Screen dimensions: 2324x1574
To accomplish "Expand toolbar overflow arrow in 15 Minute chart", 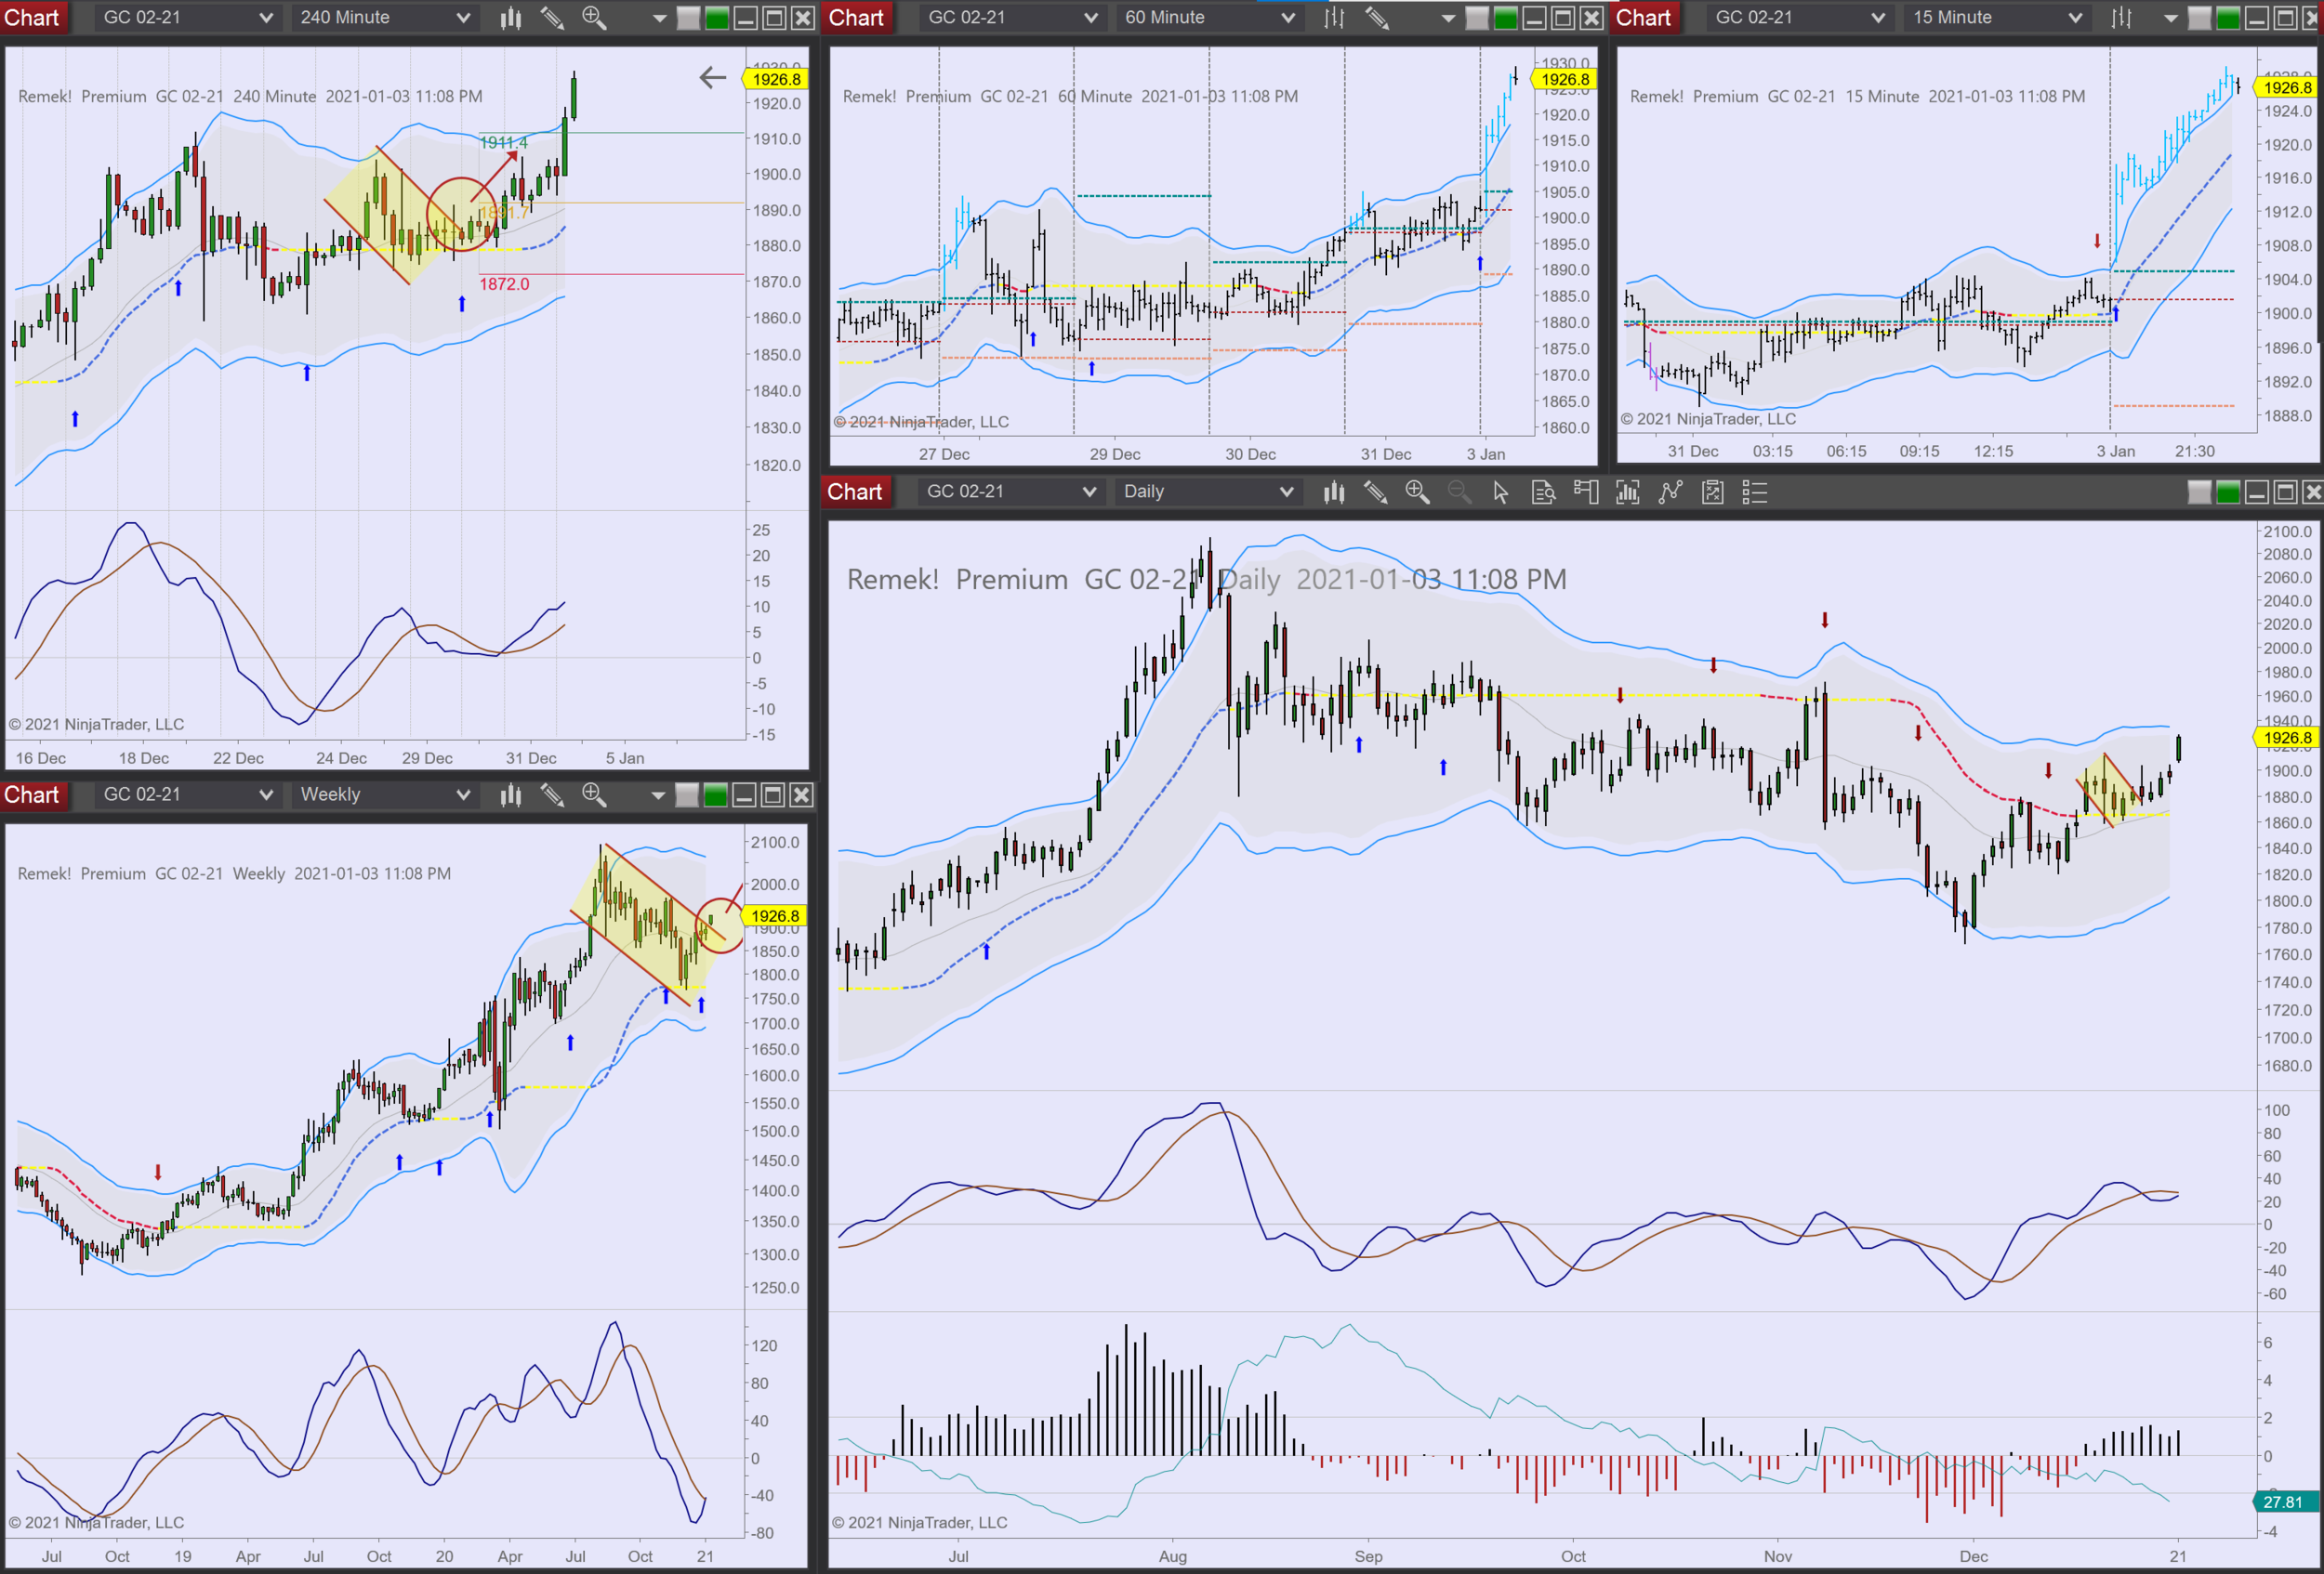I will click(2170, 19).
